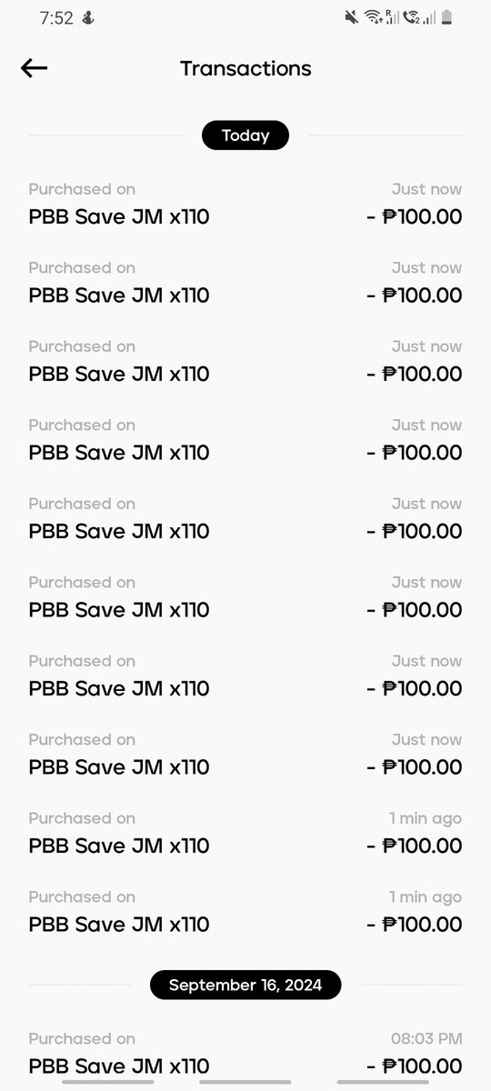
Task: Open the 08:03 PM transaction entry
Action: coord(245,1053)
